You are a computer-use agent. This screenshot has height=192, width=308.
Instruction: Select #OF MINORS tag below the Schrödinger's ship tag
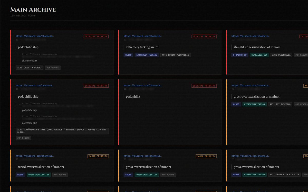(23, 138)
